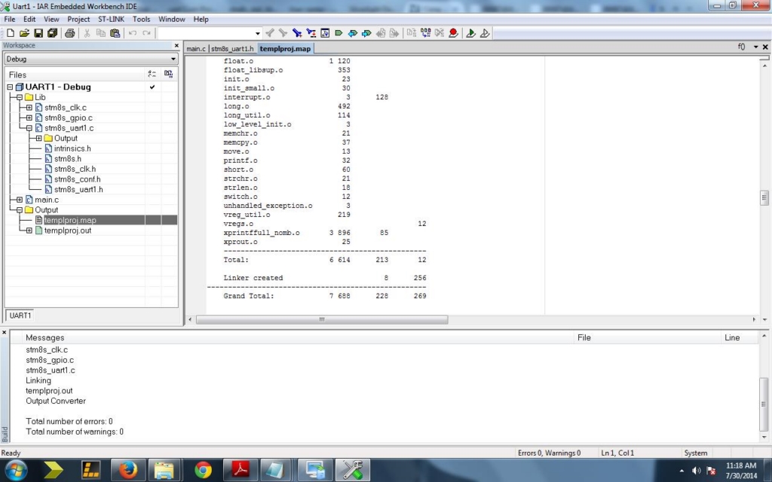The width and height of the screenshot is (772, 482).
Task: Click the File column header in Messages
Action: click(x=584, y=337)
